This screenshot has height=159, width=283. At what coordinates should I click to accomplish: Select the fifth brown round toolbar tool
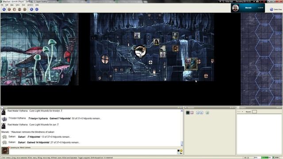25,9
